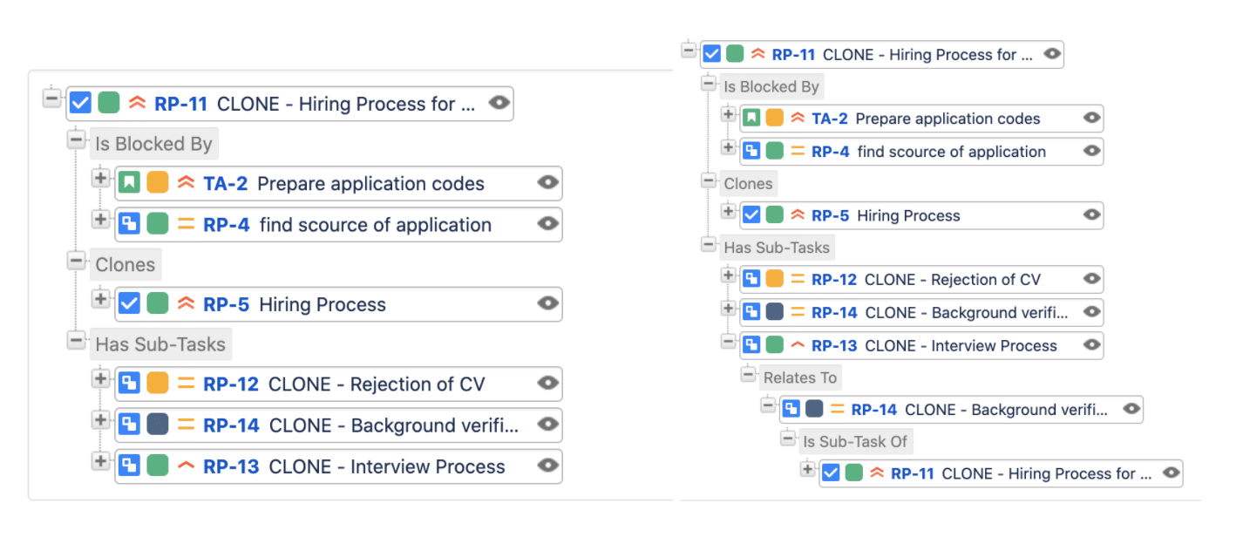The width and height of the screenshot is (1243, 544).
Task: Toggle eye icon on RP-14 nested under Relates To
Action: 1131,408
